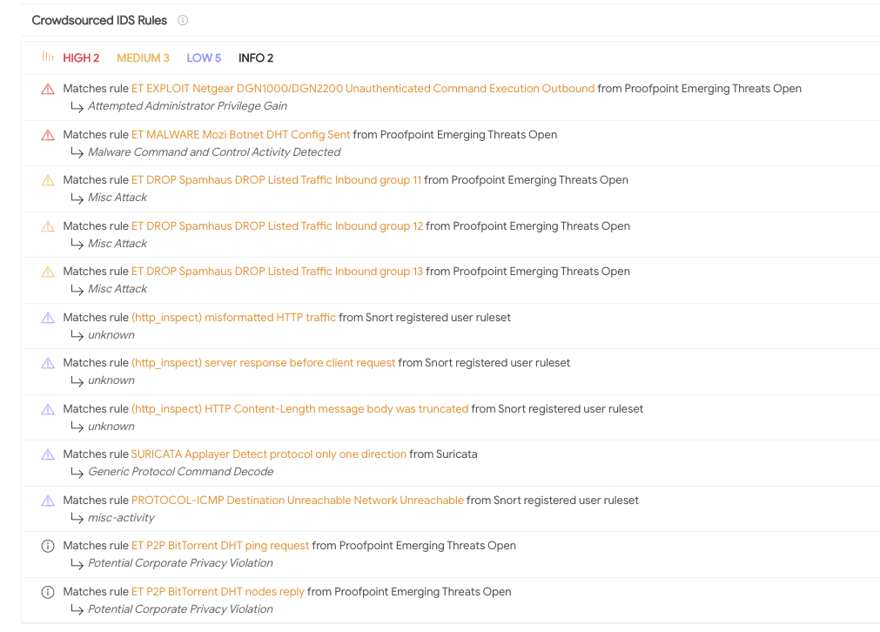Filter by LOW 5 severity
The image size is (880, 632).
click(204, 58)
